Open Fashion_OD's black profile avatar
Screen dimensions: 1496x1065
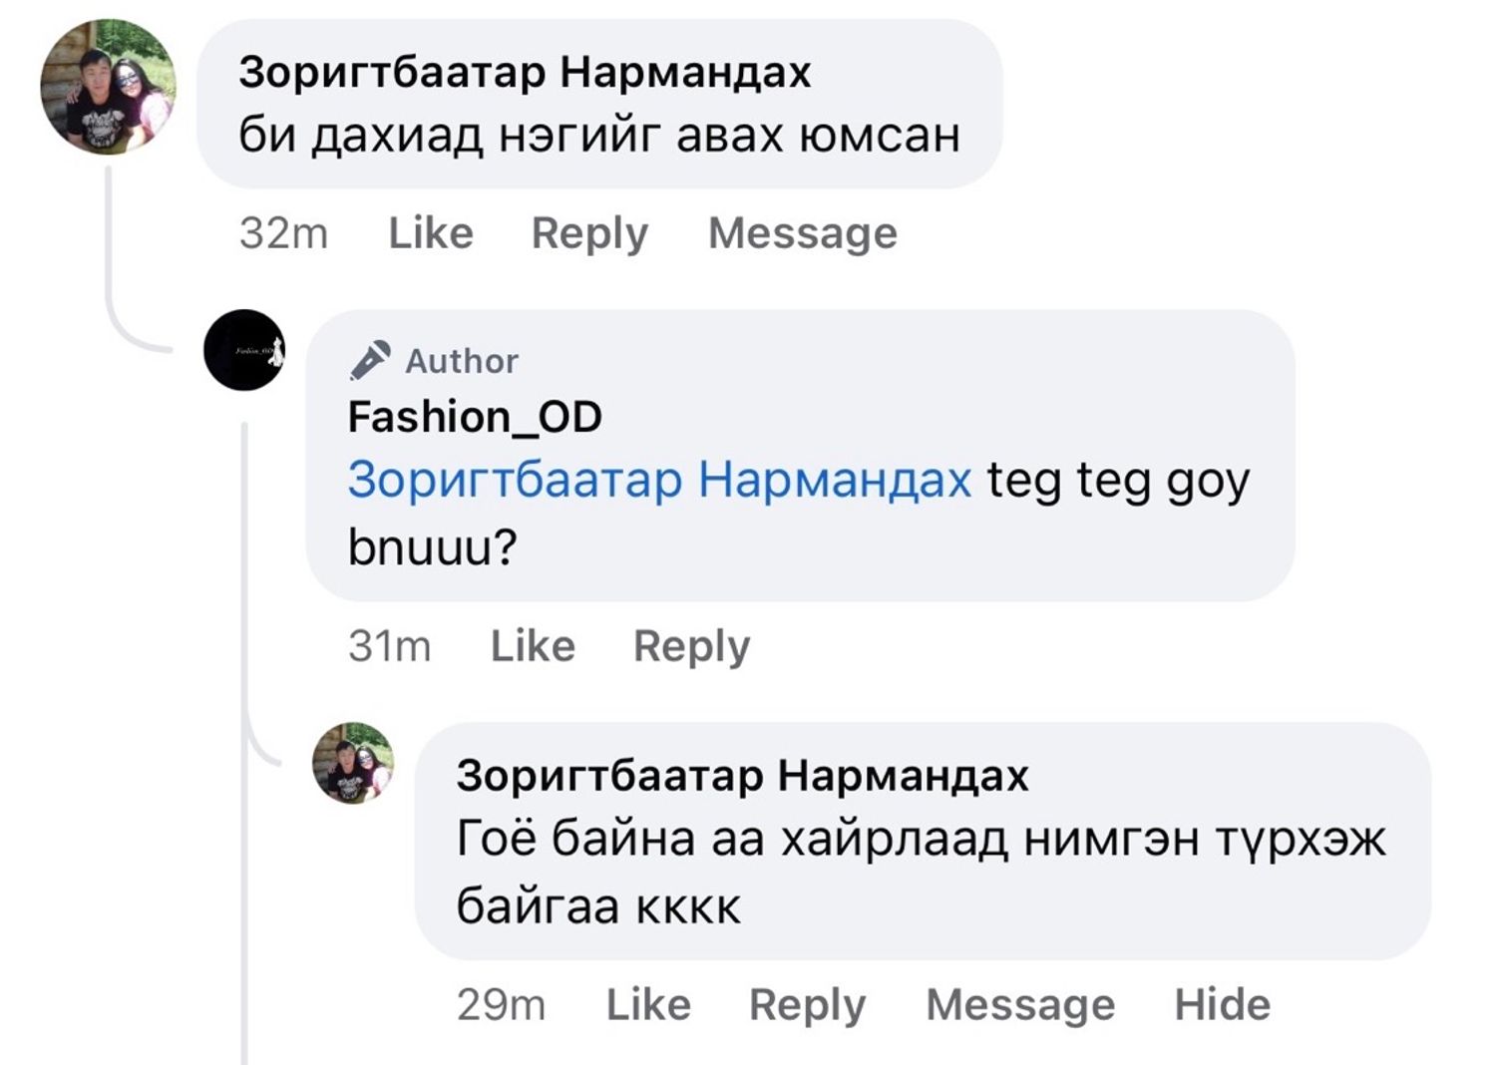[x=244, y=350]
